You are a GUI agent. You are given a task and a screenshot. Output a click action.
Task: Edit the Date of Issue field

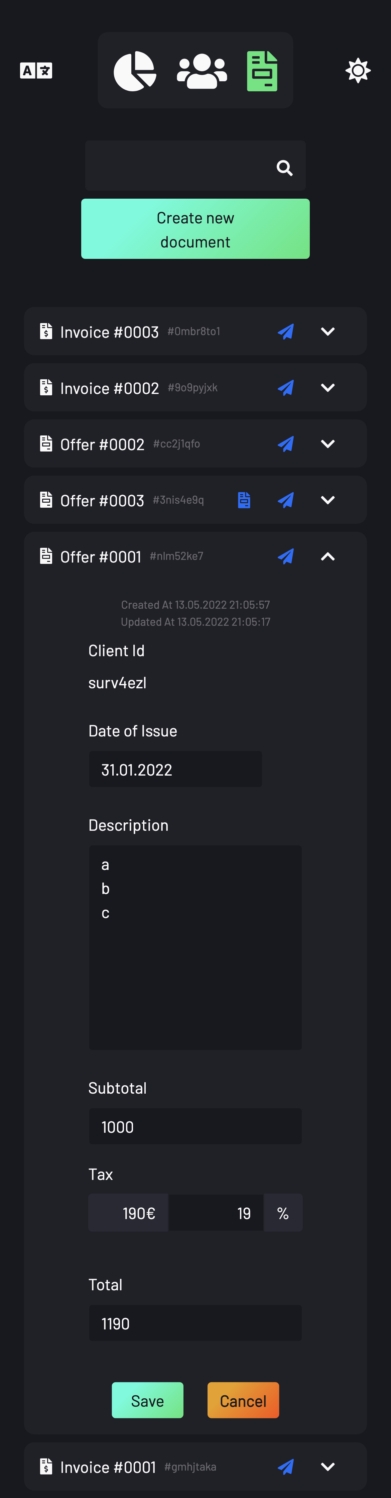click(175, 769)
